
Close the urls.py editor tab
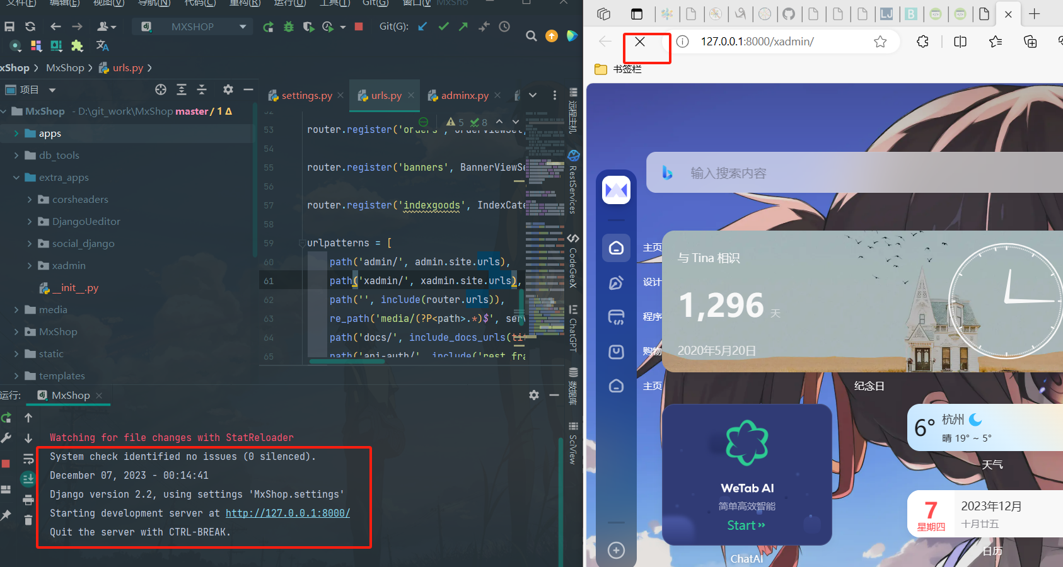pyautogui.click(x=411, y=95)
